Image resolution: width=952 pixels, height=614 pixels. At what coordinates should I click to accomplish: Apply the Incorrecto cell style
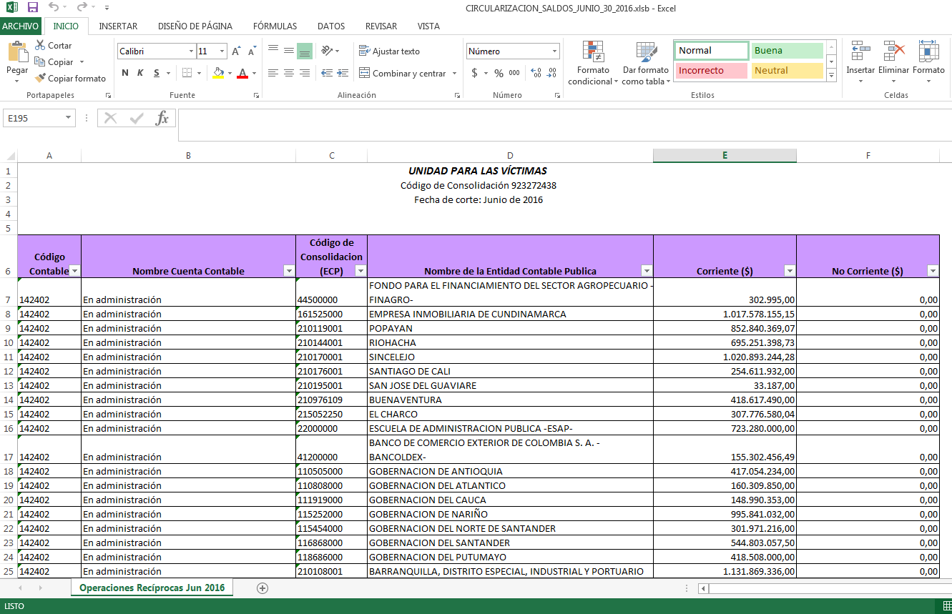[x=711, y=71]
